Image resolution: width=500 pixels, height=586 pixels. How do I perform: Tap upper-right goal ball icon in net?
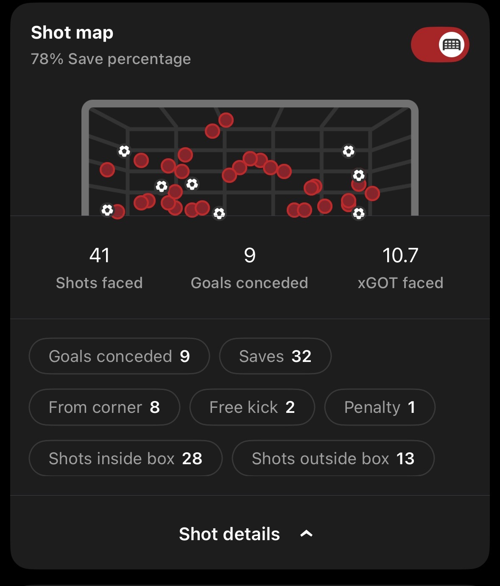pos(349,151)
